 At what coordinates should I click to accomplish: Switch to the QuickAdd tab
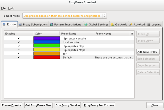[119, 25]
